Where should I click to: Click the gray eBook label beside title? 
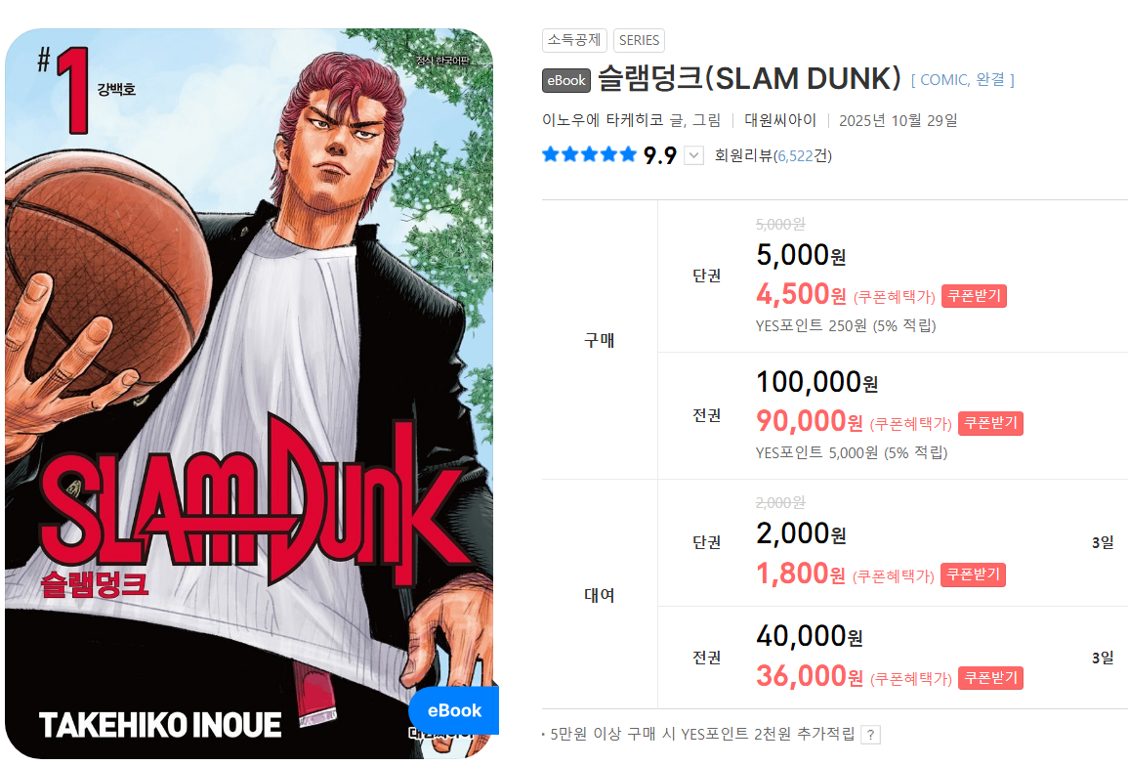pyautogui.click(x=566, y=80)
